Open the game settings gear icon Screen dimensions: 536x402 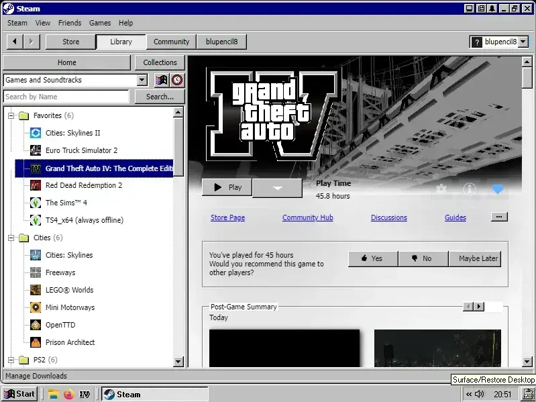[441, 189]
